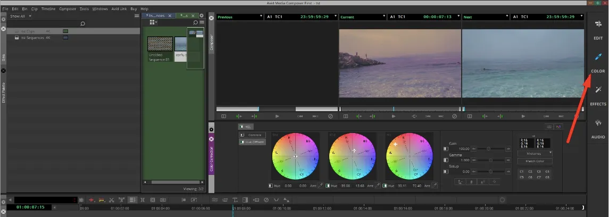
Task: Open the TC1 dropdown above Next monitor
Action: 581,16
